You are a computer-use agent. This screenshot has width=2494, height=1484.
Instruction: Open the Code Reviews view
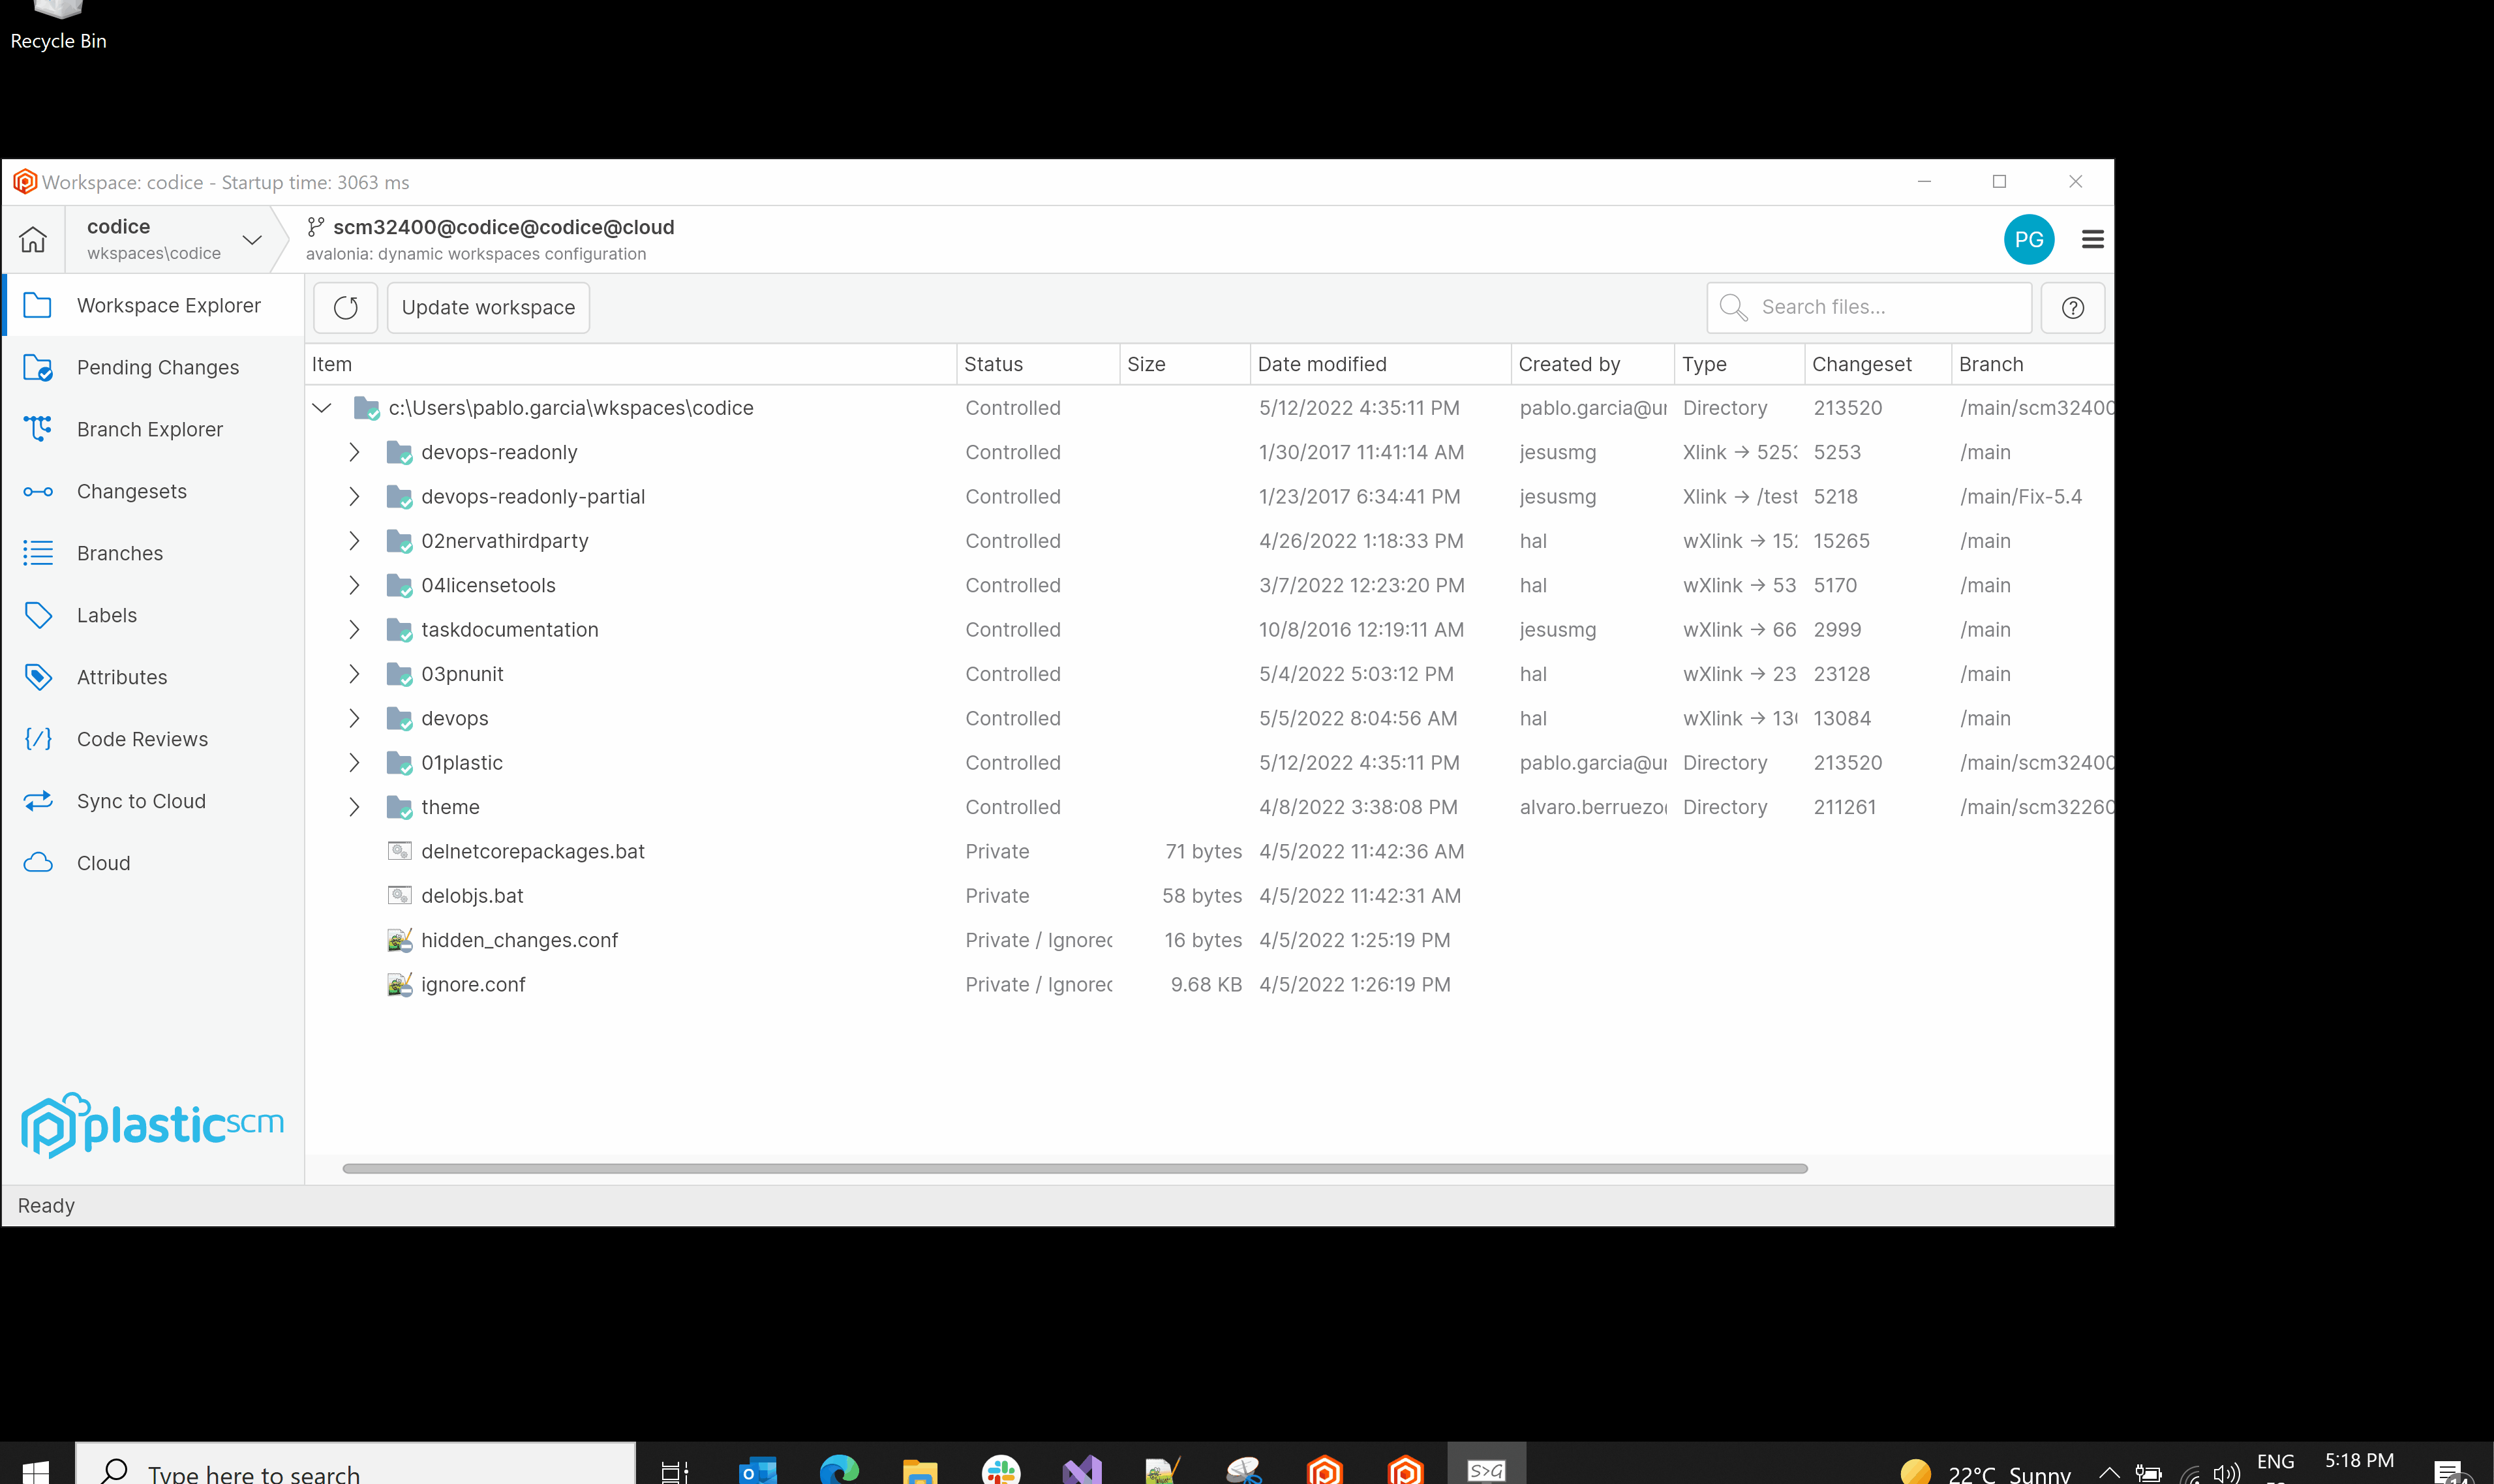(142, 739)
